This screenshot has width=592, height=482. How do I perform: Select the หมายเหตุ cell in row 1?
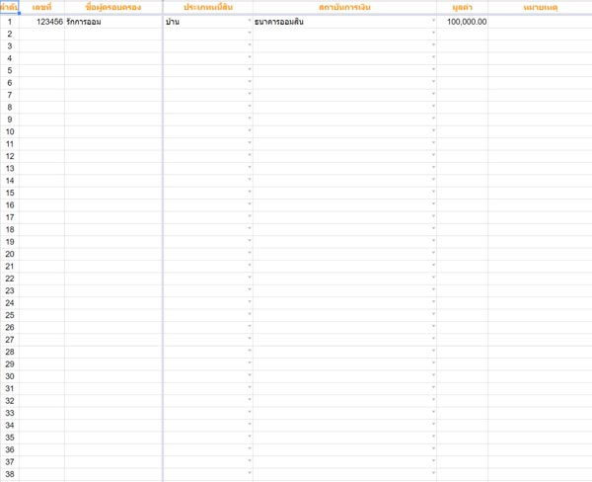coord(539,22)
